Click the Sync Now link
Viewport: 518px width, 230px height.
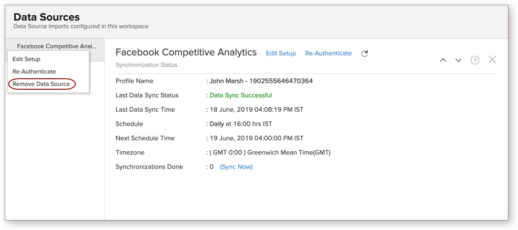point(236,167)
